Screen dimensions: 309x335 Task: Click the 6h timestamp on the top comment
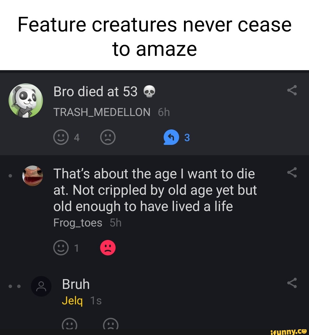tap(163, 112)
